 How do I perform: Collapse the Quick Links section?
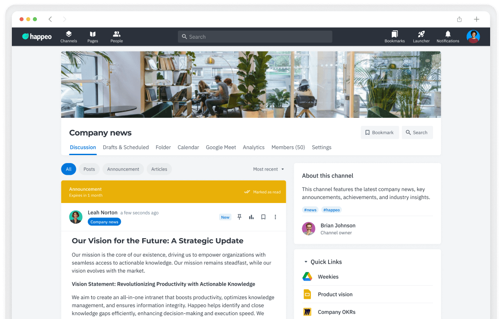pyautogui.click(x=306, y=262)
